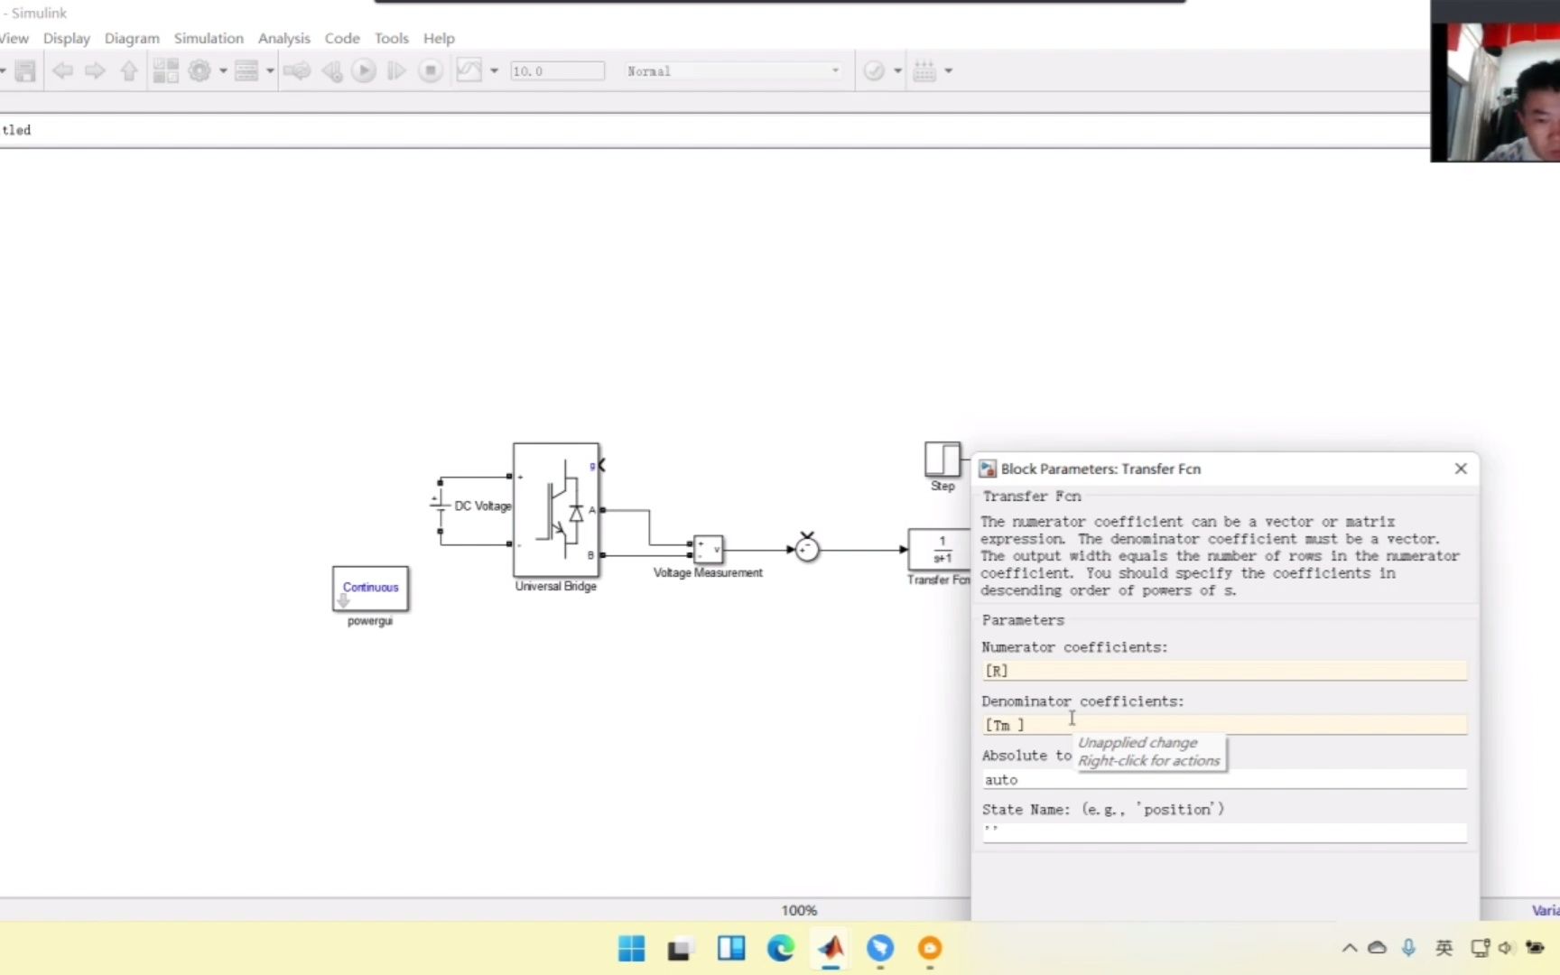The width and height of the screenshot is (1560, 975).
Task: Select the Transfer Fcn block
Action: [939, 550]
